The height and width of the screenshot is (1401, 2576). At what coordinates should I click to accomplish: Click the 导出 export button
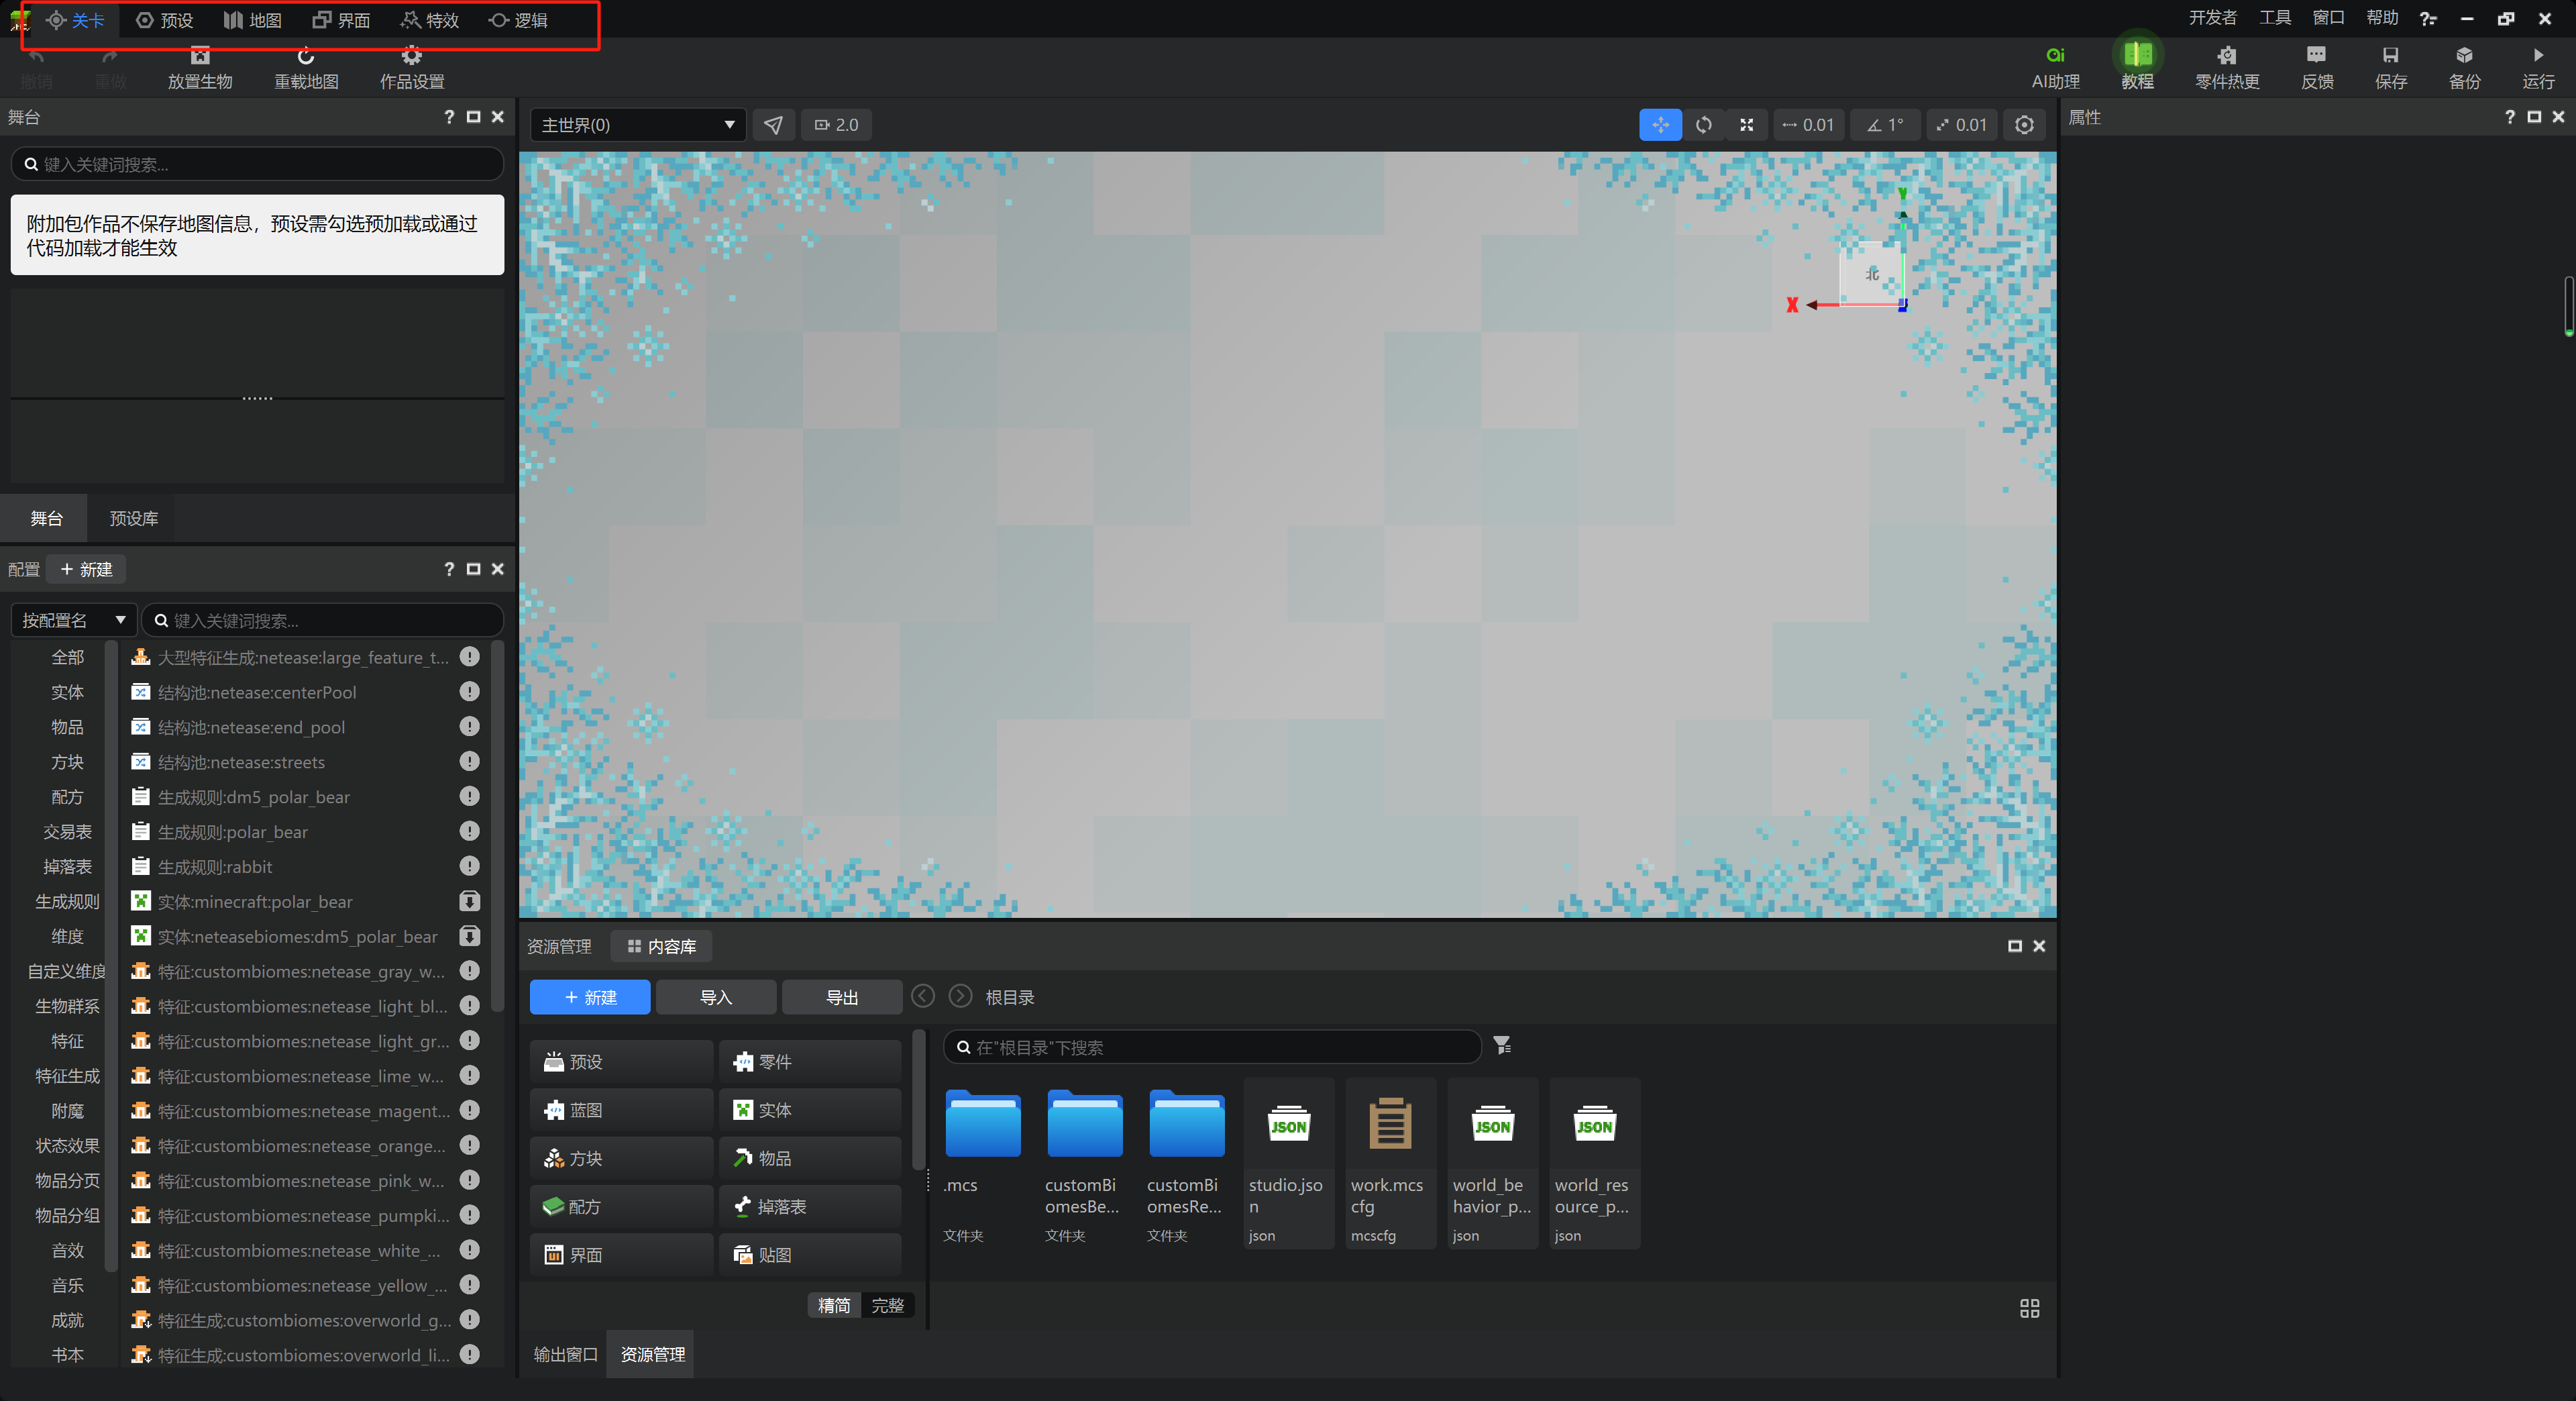click(x=842, y=997)
